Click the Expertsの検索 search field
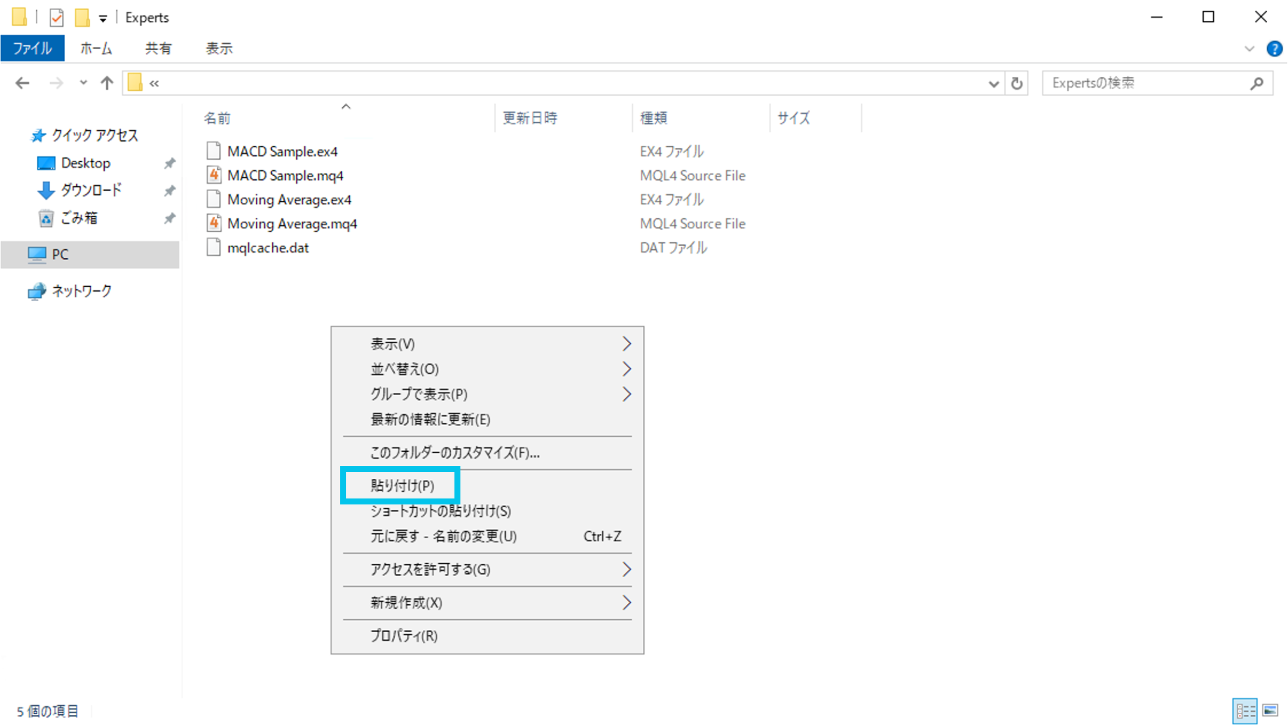Viewport: 1288px width, 725px height. coord(1145,83)
